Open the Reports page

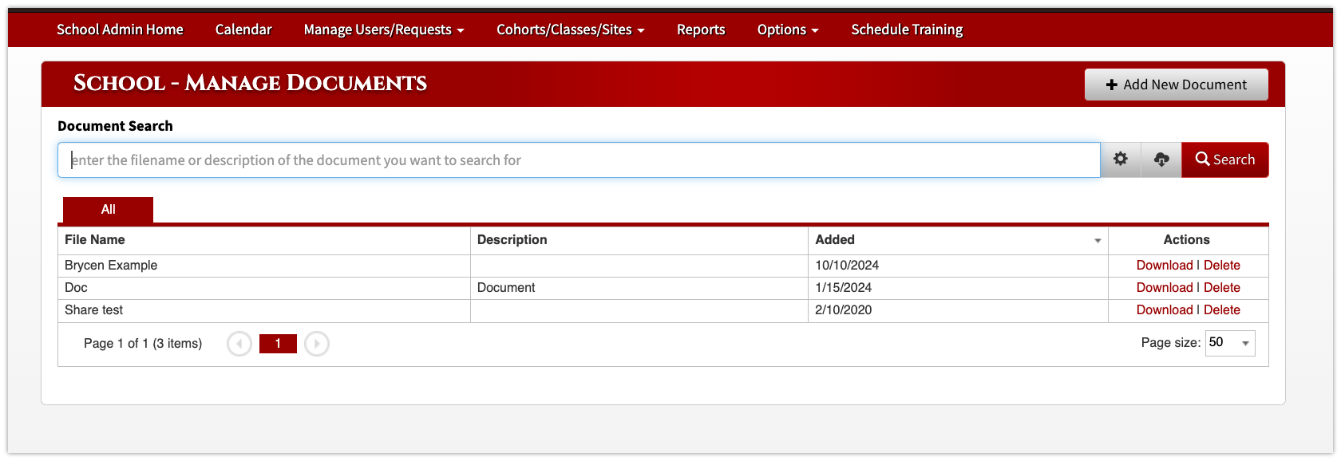point(701,30)
